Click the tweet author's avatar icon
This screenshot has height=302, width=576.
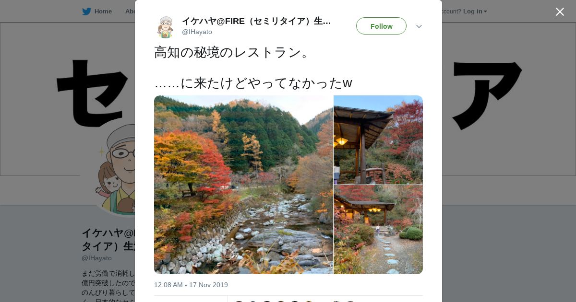[x=165, y=27]
